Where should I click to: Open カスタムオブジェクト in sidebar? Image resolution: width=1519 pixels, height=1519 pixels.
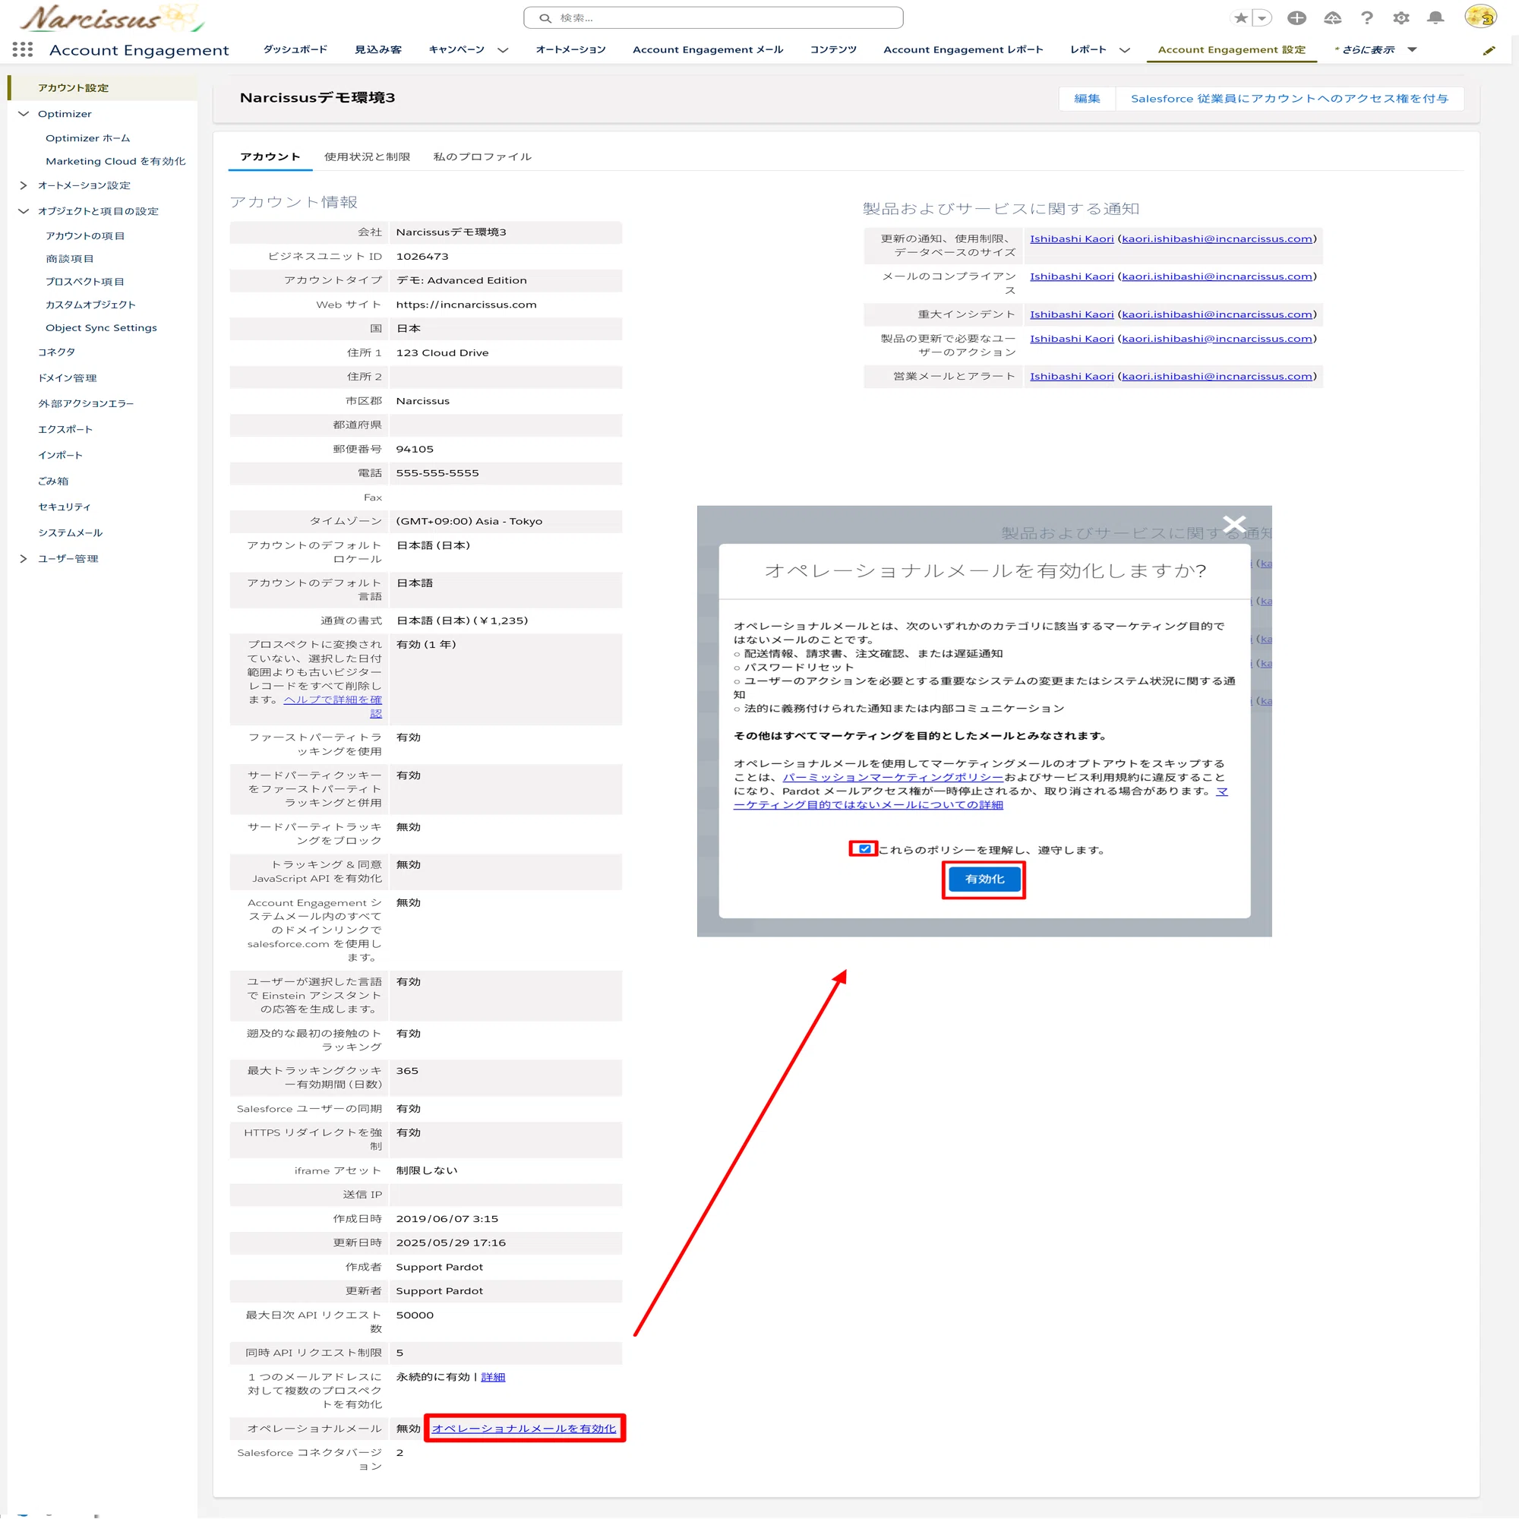click(x=90, y=305)
